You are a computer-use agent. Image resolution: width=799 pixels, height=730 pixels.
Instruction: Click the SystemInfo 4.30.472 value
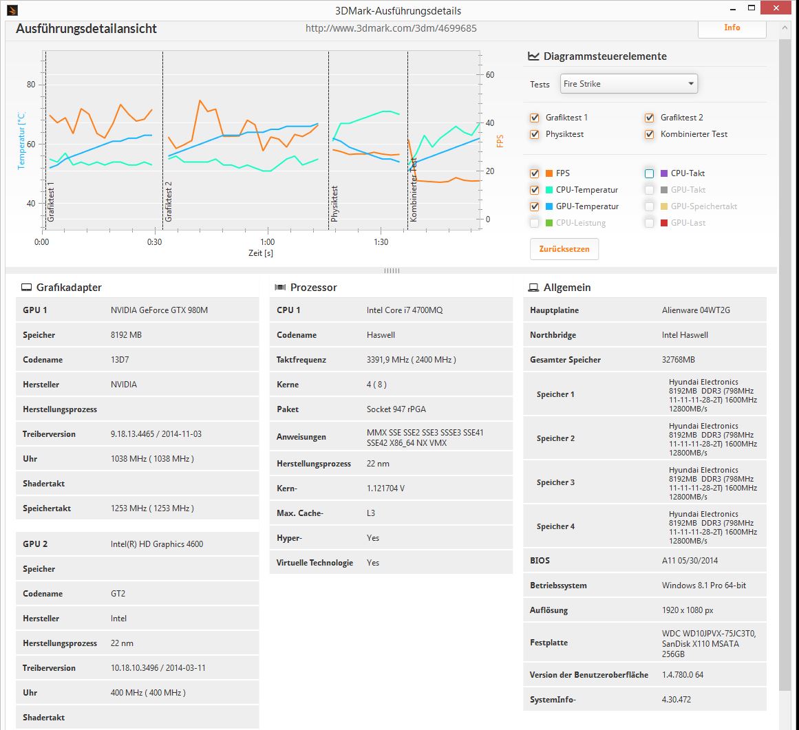[677, 700]
